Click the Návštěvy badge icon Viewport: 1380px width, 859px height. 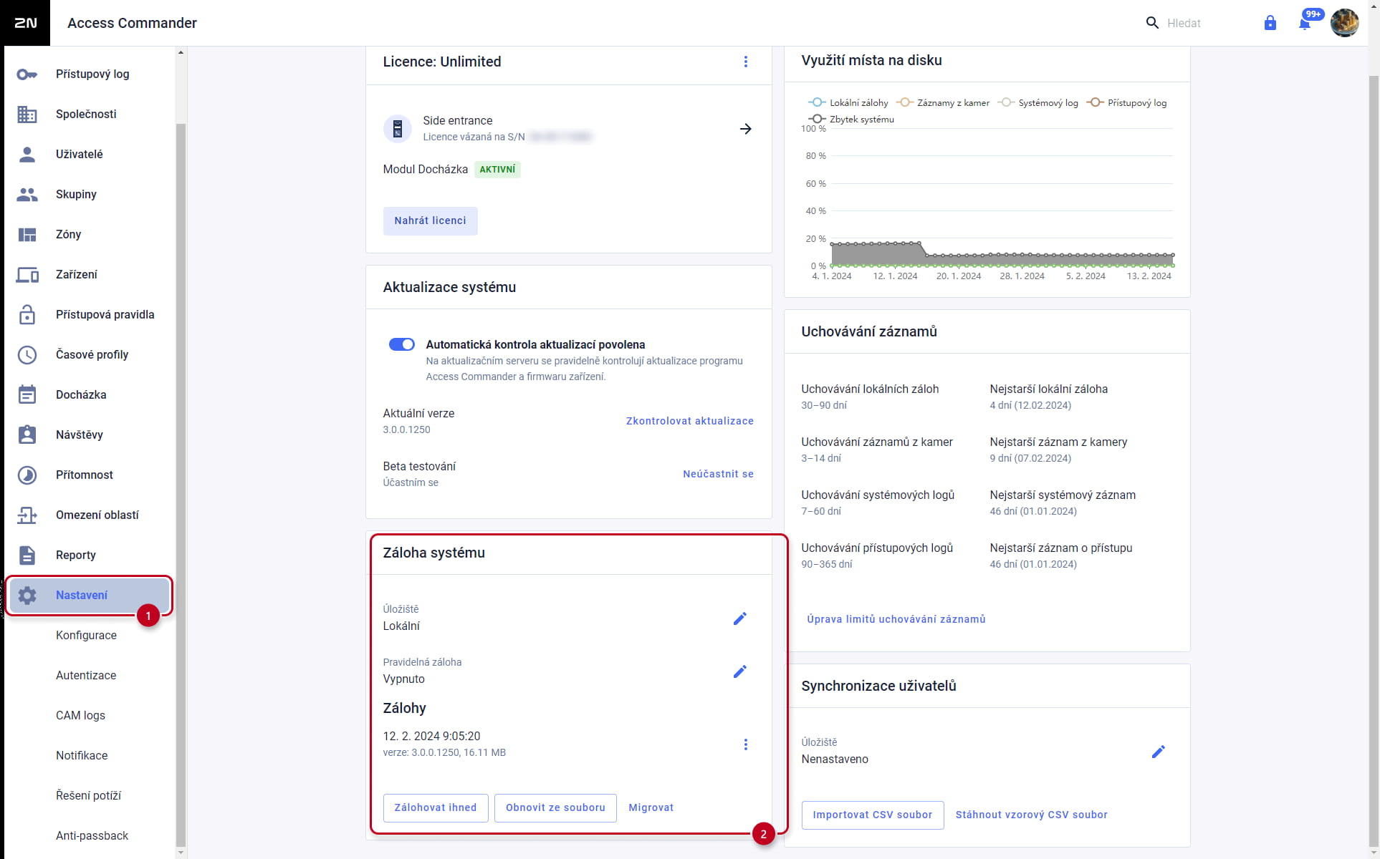27,435
